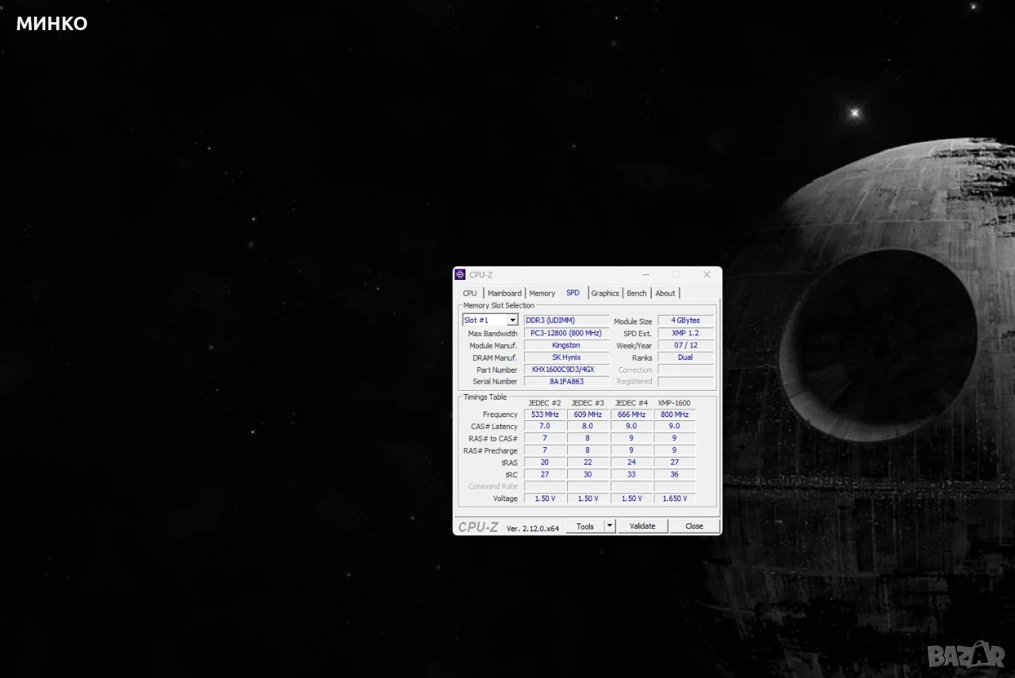Viewport: 1015px width, 678px height.
Task: Click the CPU-Z app icon in title bar
Action: tap(460, 274)
